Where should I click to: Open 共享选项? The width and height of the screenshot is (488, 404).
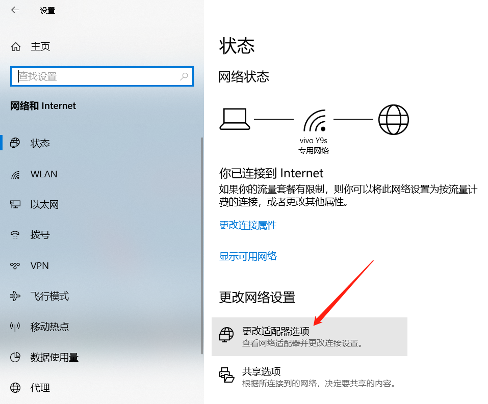(x=310, y=376)
